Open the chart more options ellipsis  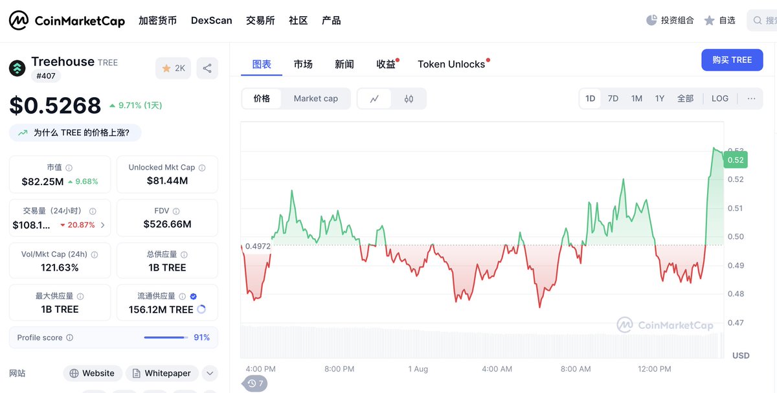coord(751,98)
